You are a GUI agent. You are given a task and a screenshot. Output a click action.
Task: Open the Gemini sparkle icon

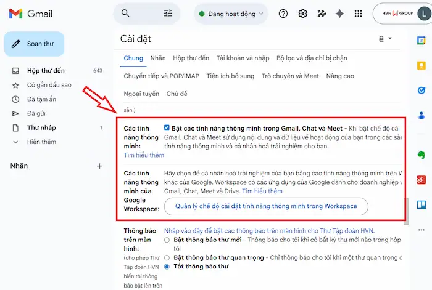(339, 14)
